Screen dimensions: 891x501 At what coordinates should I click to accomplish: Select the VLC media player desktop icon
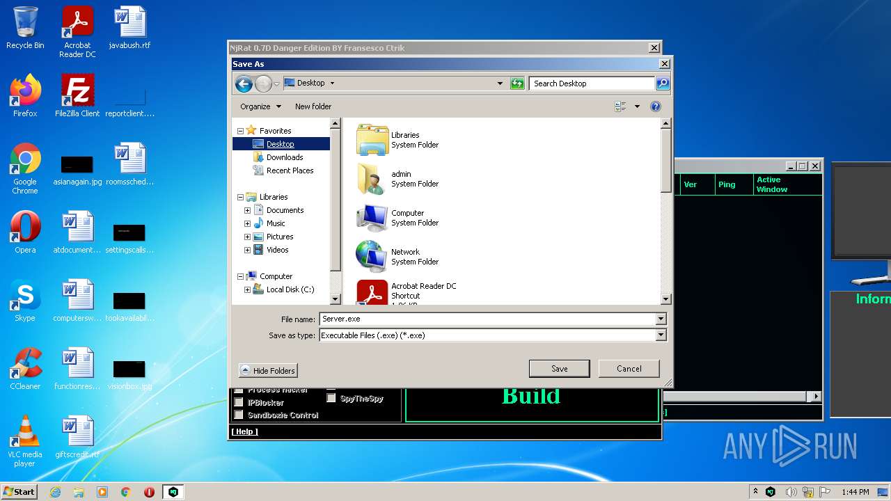click(x=25, y=441)
